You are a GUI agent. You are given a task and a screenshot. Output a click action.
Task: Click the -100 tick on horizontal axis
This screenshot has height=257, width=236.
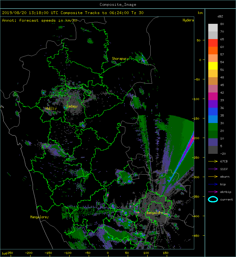coord(68,253)
